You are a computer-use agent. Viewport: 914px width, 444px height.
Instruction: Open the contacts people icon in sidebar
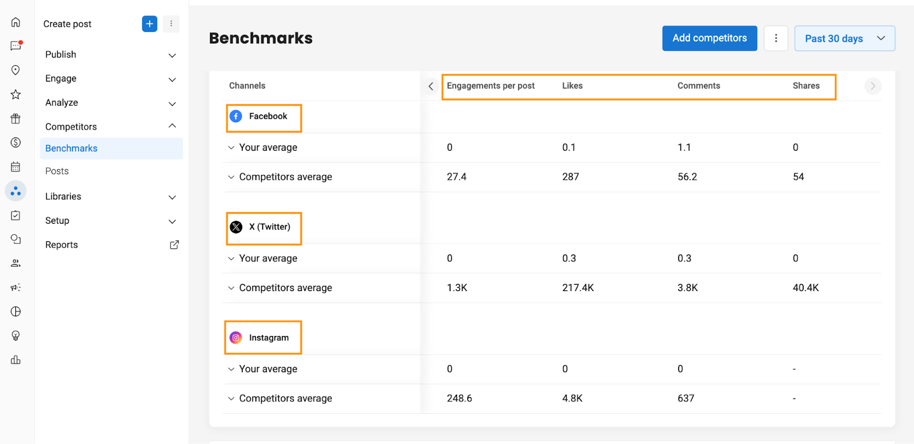15,263
